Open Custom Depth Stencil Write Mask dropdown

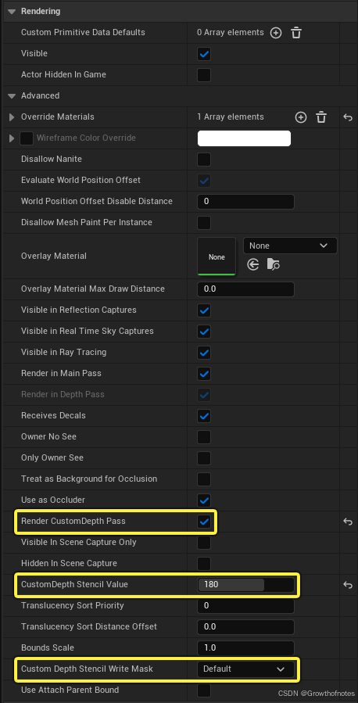245,669
